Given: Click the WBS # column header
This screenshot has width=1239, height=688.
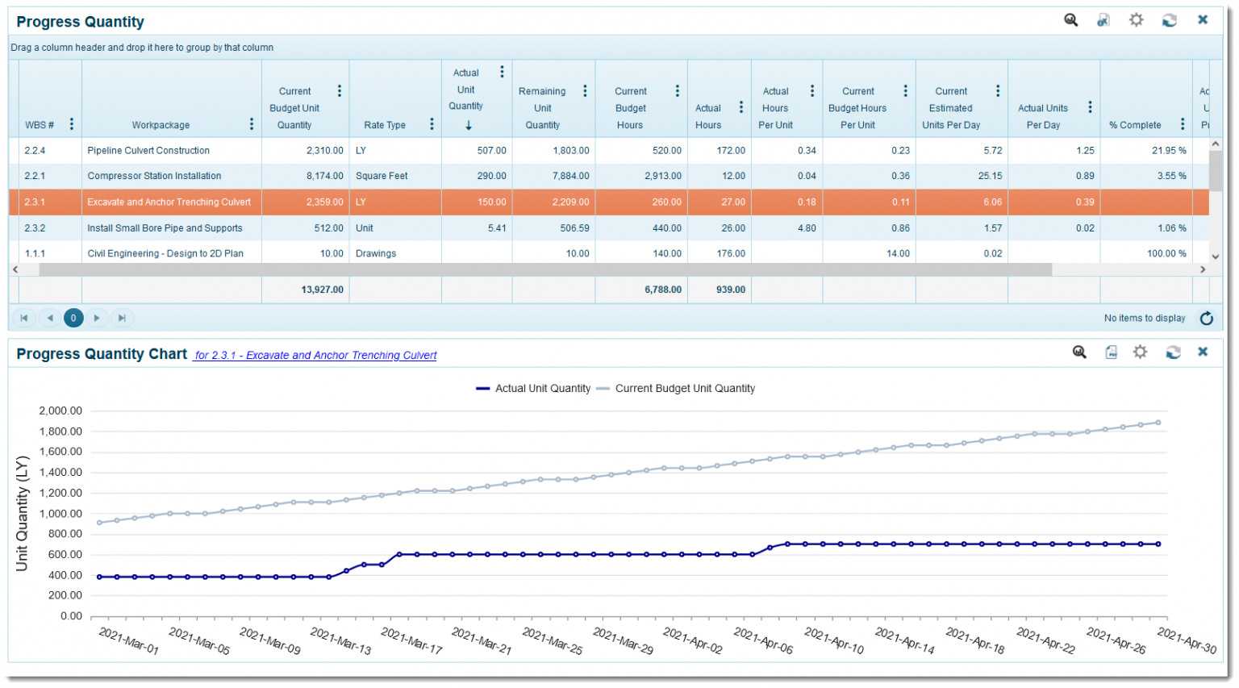Looking at the screenshot, I should point(40,125).
